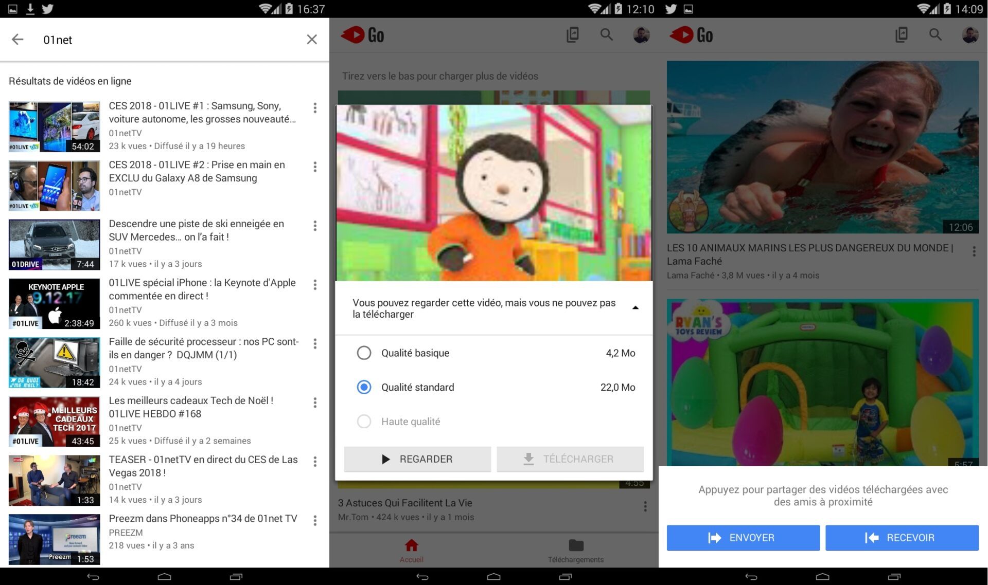Open the Meilleurs Cadeaux Tech 2017 thumbnail

(55, 422)
